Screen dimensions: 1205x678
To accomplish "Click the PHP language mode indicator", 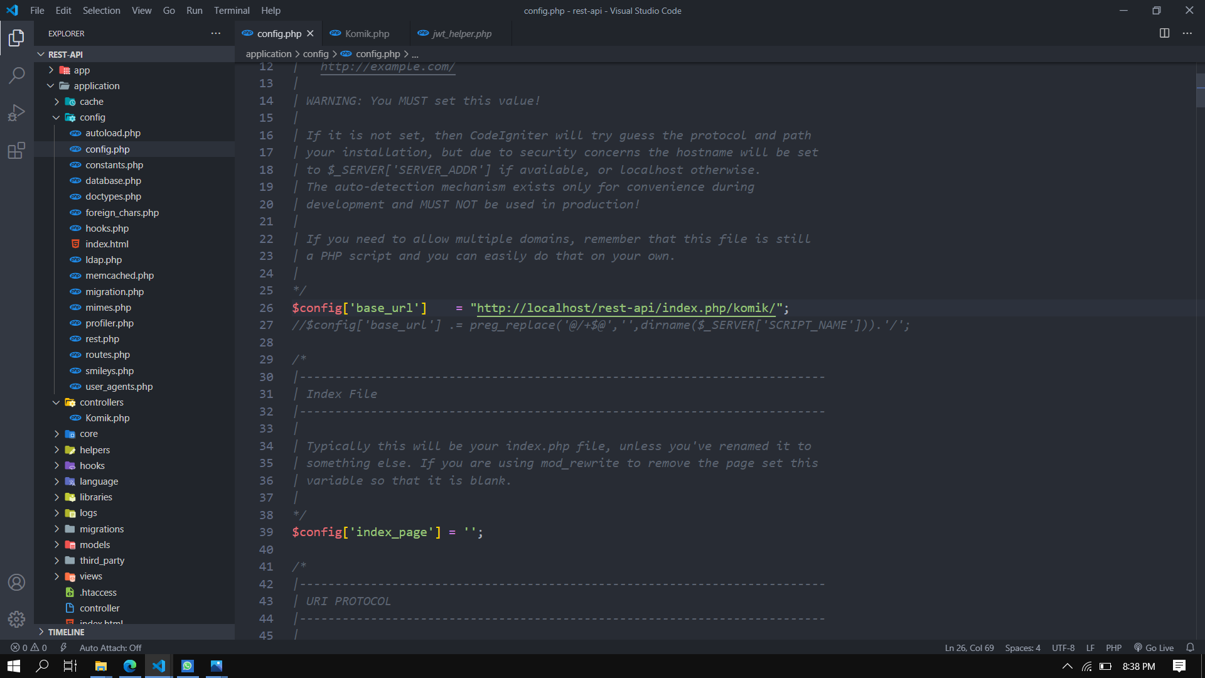I will [1113, 647].
